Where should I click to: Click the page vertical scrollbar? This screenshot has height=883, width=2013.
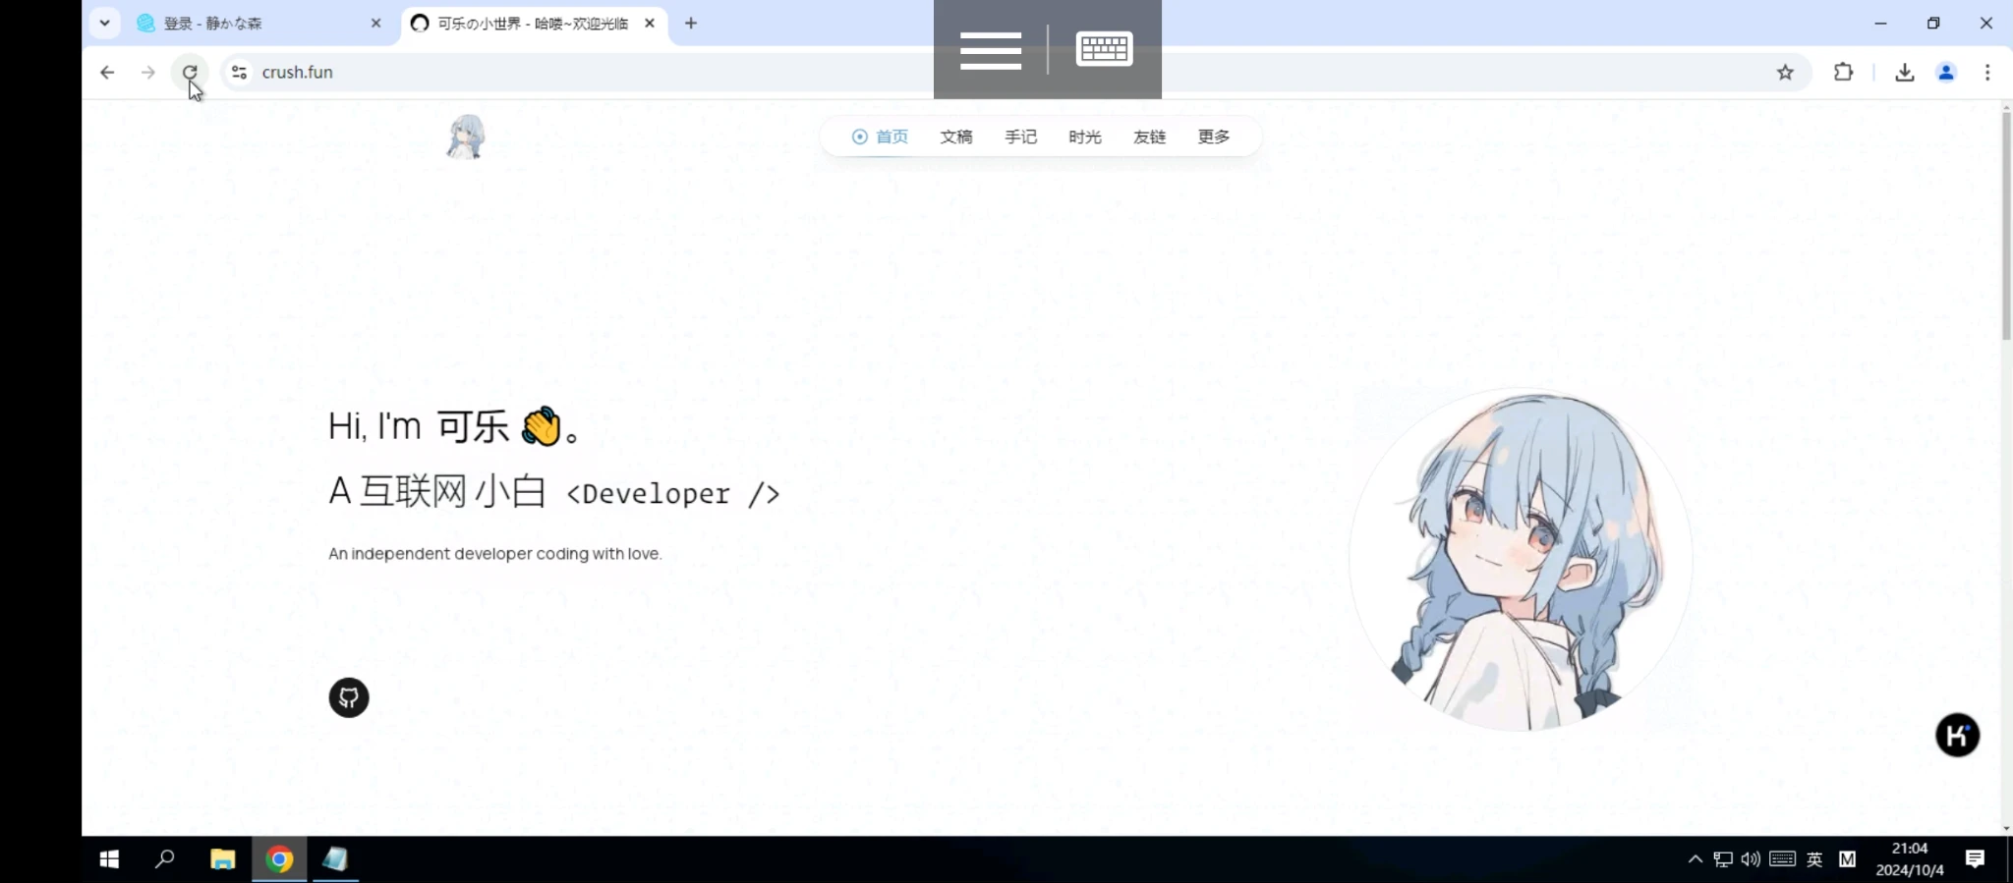2005,226
